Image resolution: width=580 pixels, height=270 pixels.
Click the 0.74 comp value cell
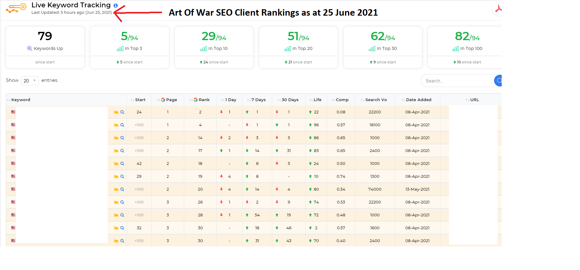coord(341,177)
